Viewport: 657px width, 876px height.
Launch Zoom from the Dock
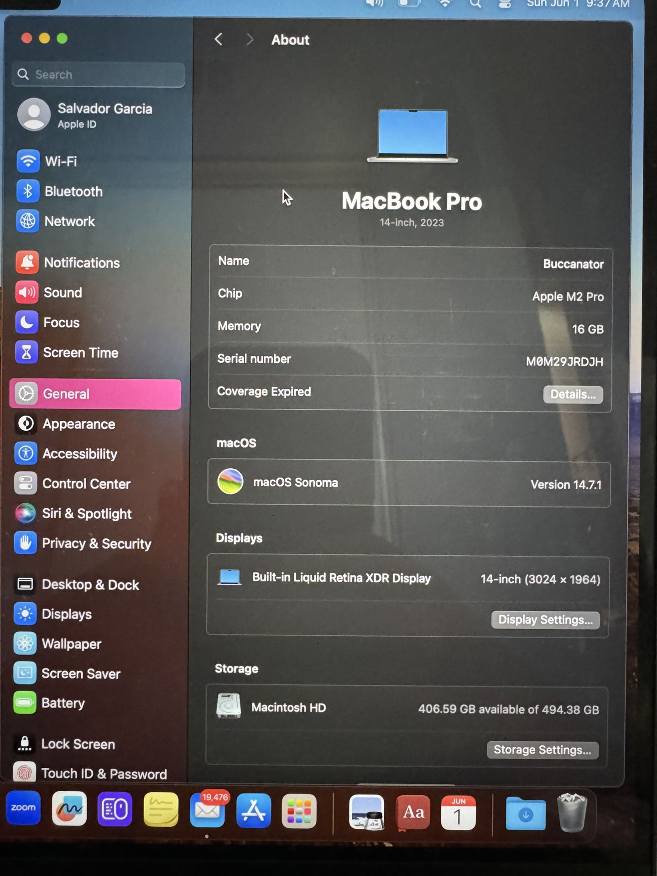[x=23, y=809]
